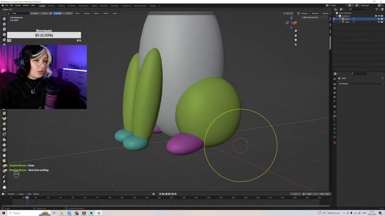Click the Blender logo menu icon
Viewport: 385px width, 216px height.
pos(2,5)
